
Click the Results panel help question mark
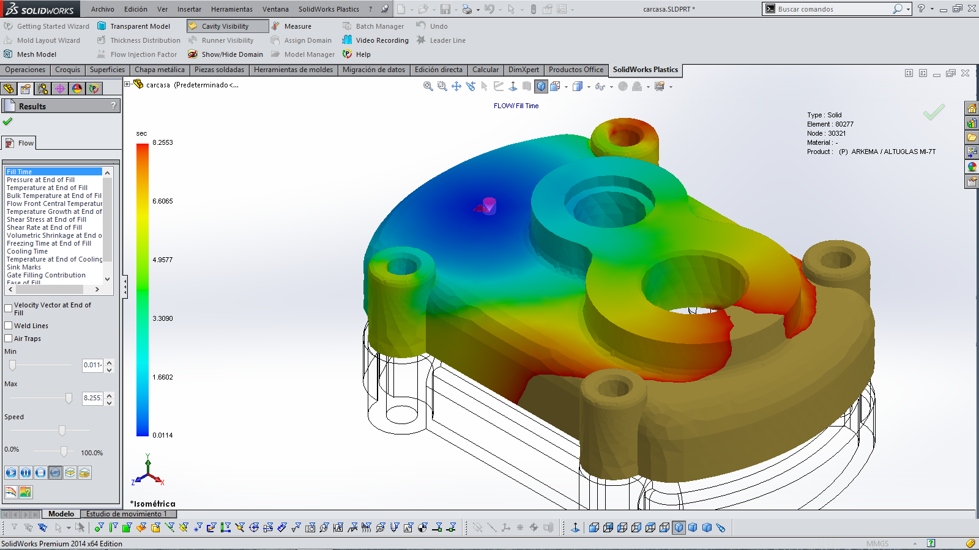coord(113,106)
